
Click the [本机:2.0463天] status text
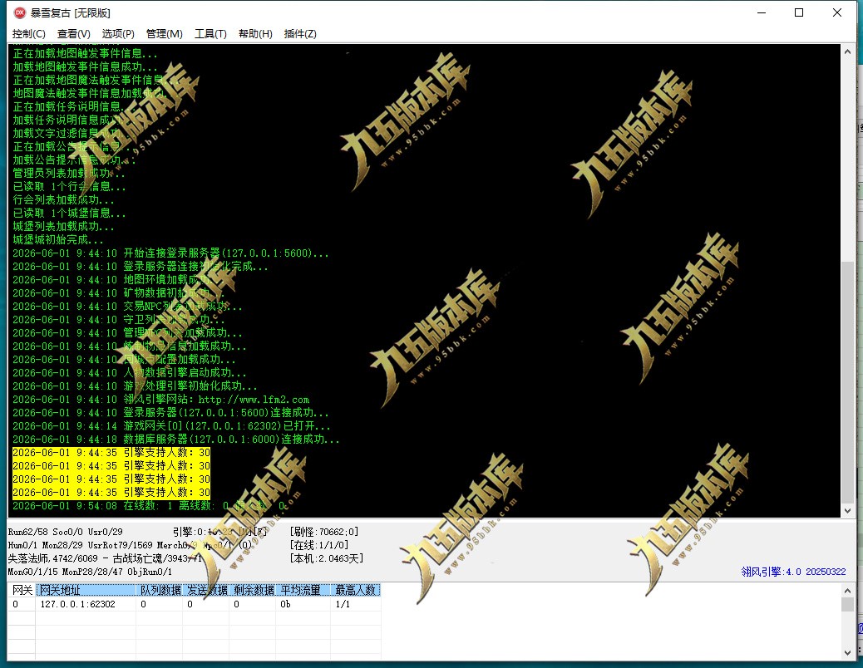tap(327, 558)
